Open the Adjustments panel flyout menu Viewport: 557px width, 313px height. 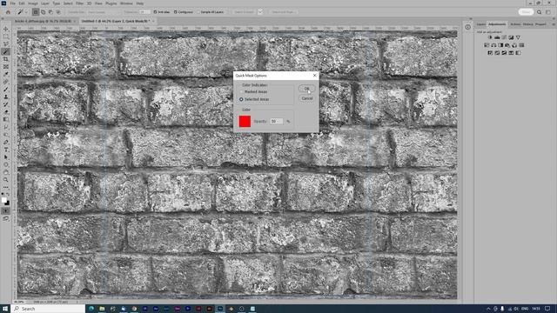tap(554, 24)
